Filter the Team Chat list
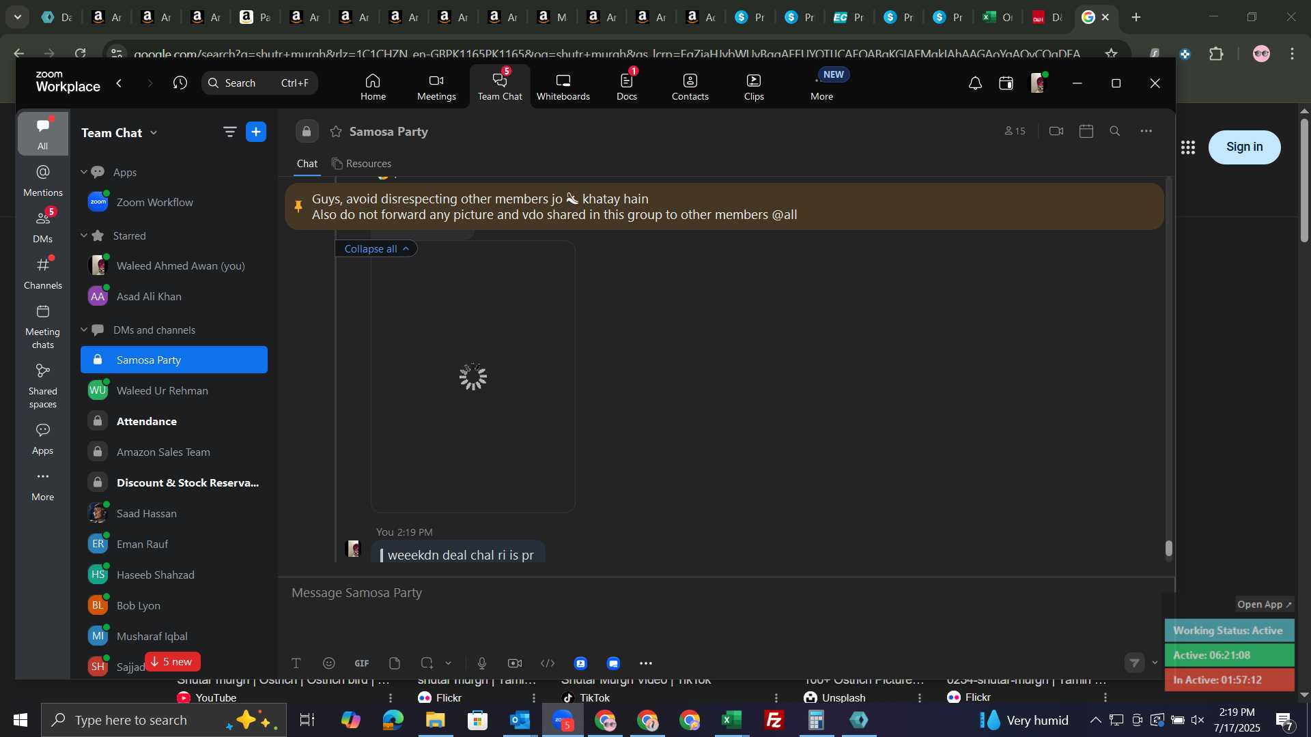The height and width of the screenshot is (737, 1311). 229,132
